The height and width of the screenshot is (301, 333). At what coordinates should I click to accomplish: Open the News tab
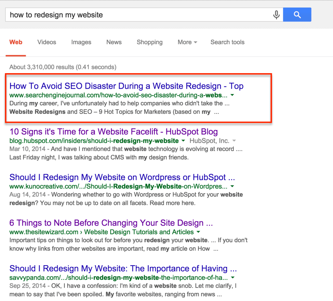pyautogui.click(x=114, y=42)
